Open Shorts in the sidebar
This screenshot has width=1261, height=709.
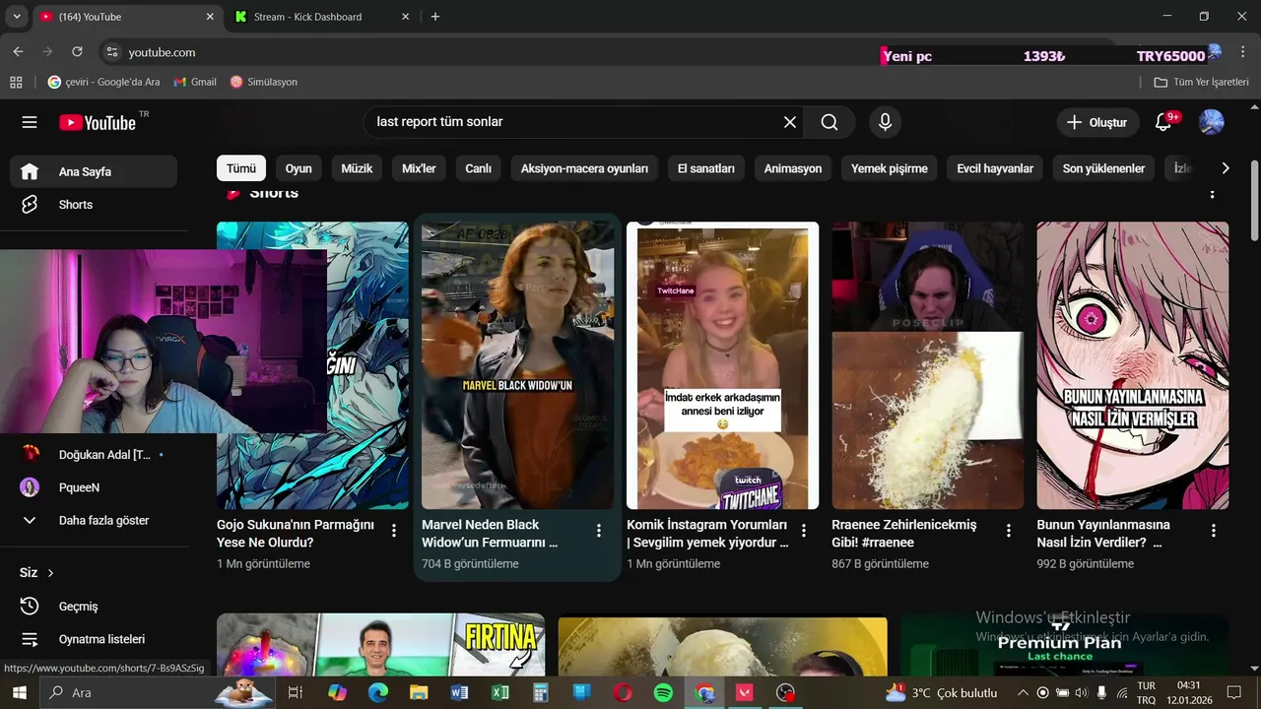[94, 205]
